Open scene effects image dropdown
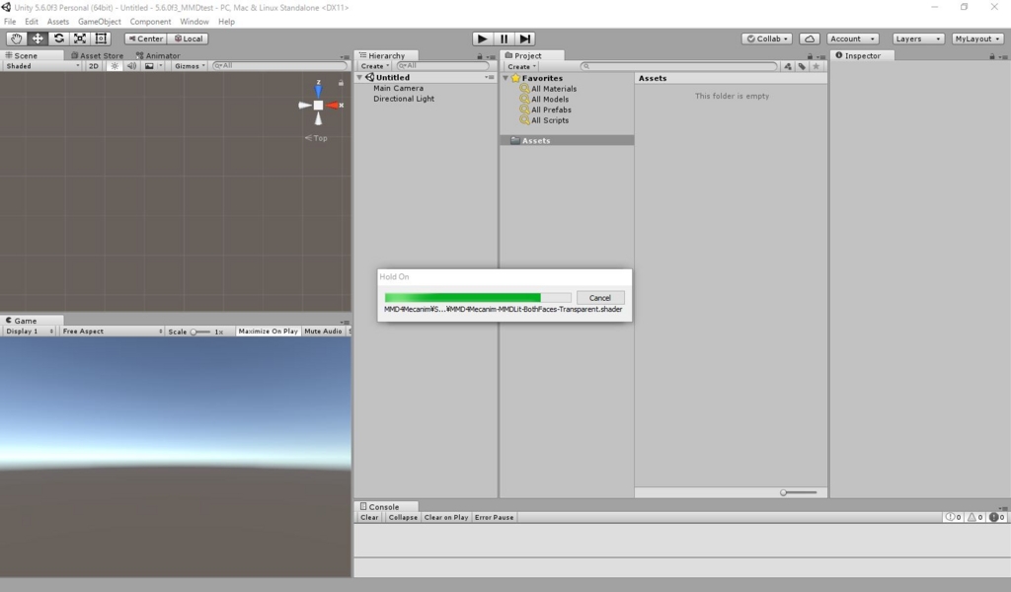 point(153,66)
